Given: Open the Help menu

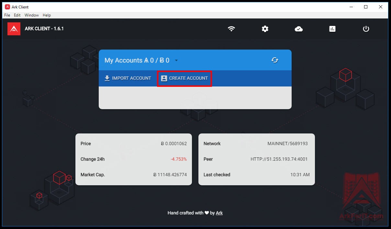Looking at the screenshot, I should point(47,15).
